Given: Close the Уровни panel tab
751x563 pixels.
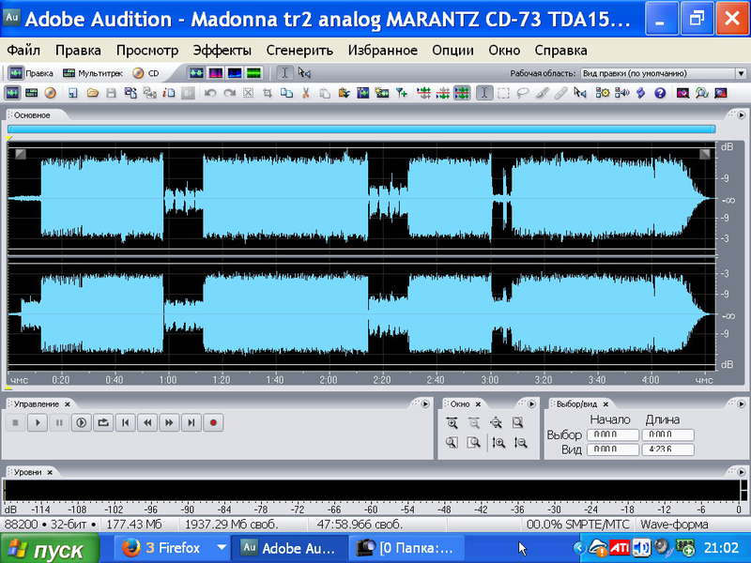Looking at the screenshot, I should pos(50,472).
